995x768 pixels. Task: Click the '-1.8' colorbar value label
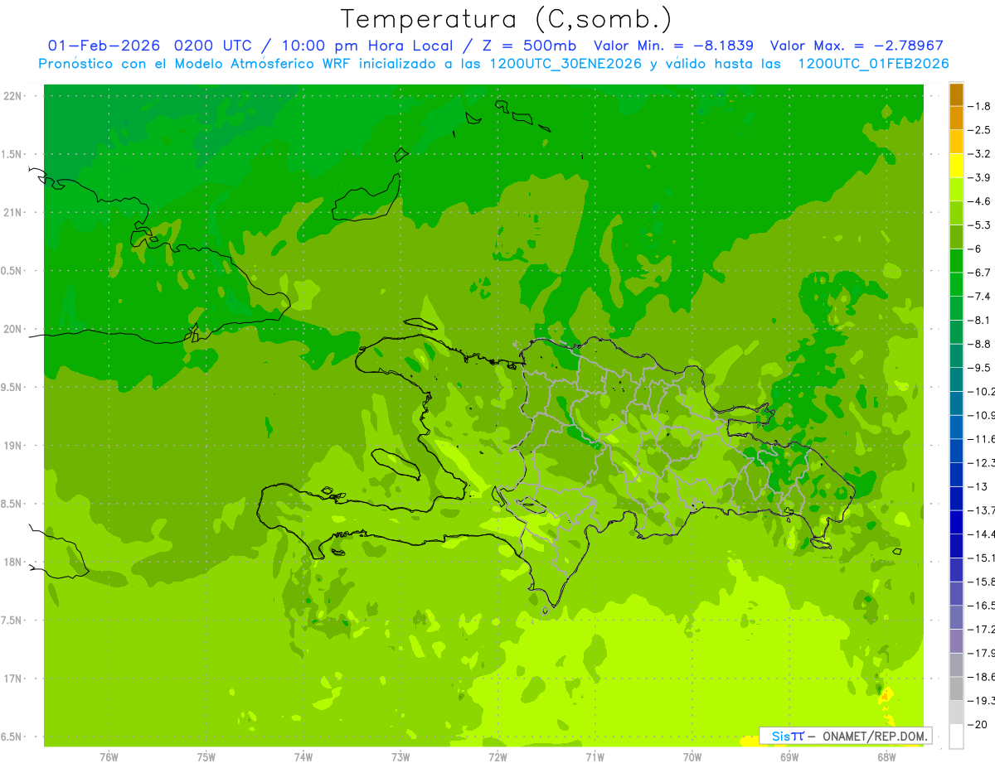[981, 106]
